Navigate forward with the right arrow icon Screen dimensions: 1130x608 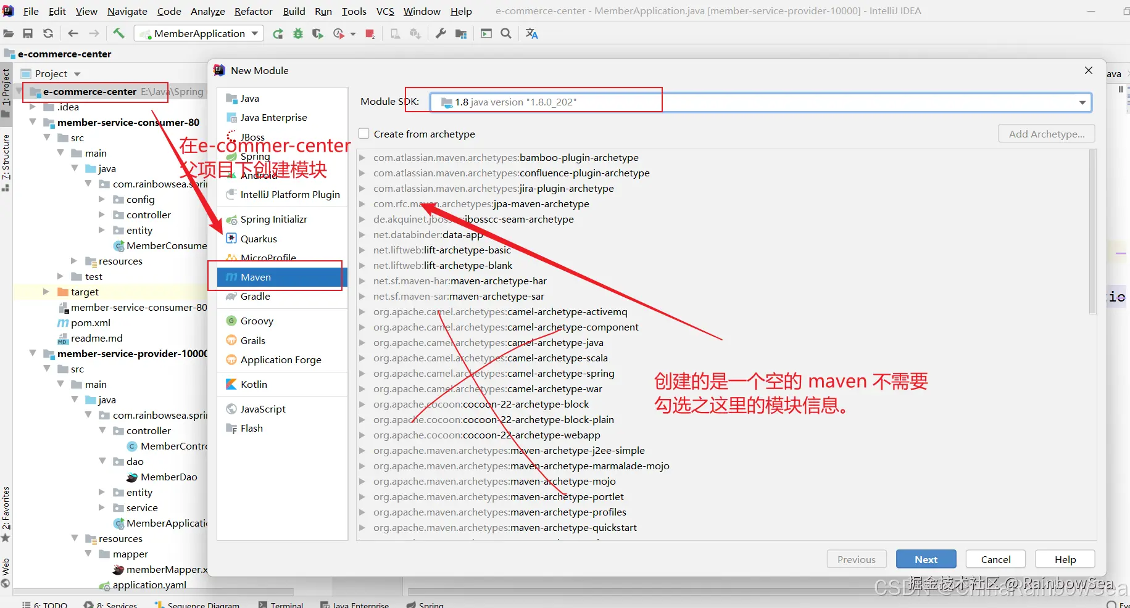pos(94,34)
